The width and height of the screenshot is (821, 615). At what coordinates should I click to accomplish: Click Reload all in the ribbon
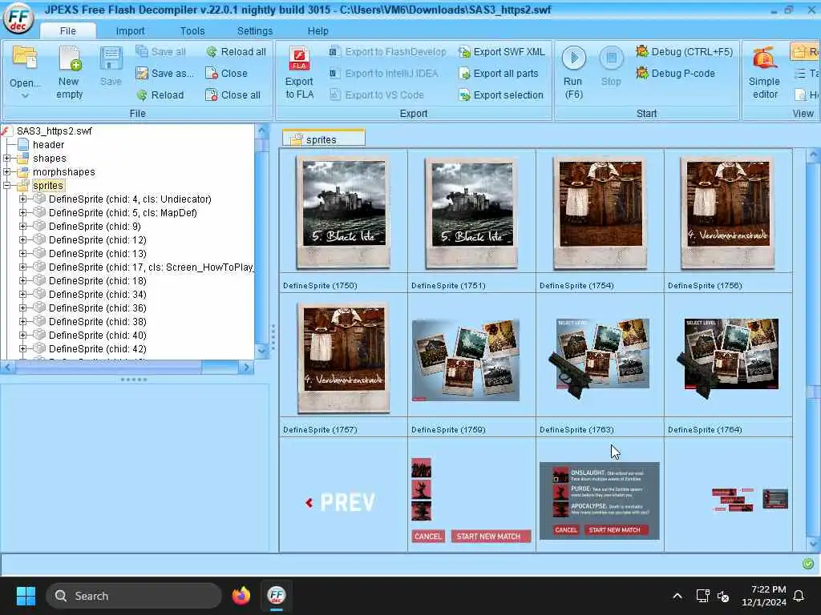pos(236,52)
